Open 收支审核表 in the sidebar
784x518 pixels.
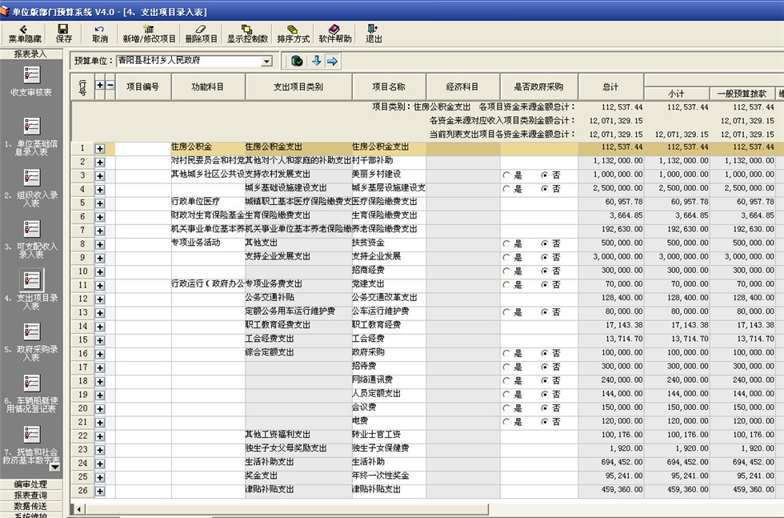(x=31, y=81)
